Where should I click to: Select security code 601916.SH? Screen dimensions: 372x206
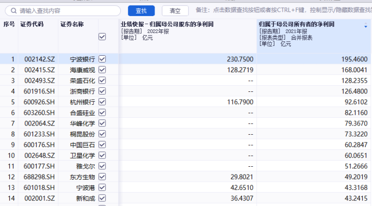pyautogui.click(x=39, y=91)
